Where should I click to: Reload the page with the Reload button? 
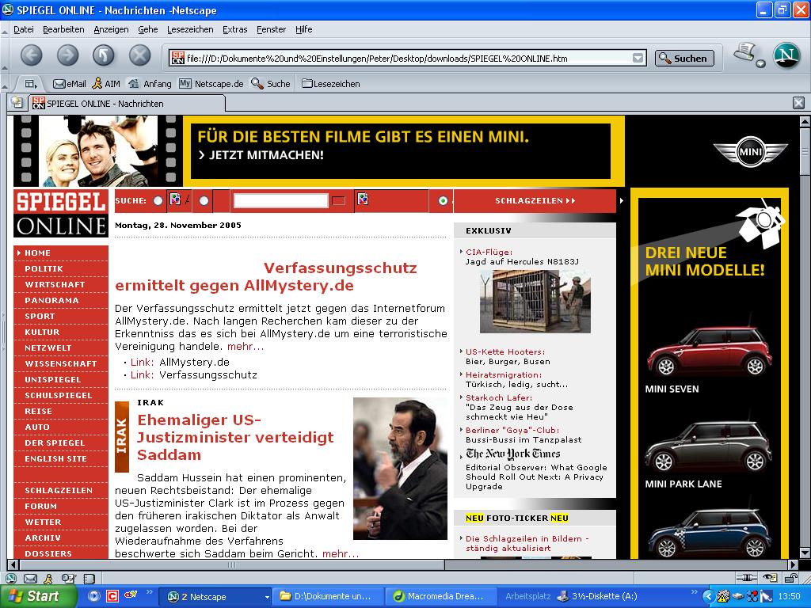pos(104,56)
